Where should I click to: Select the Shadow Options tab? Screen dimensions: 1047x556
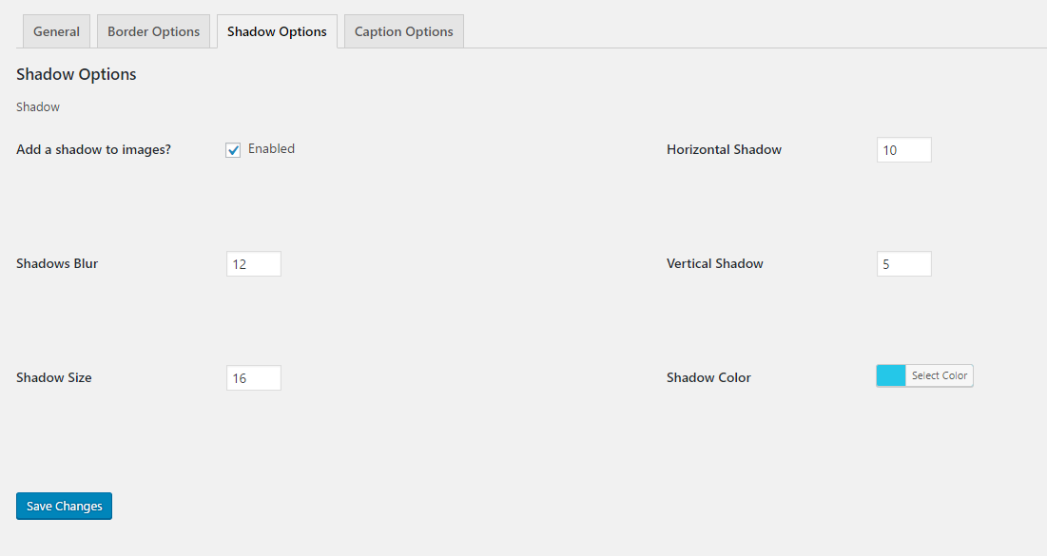coord(277,31)
